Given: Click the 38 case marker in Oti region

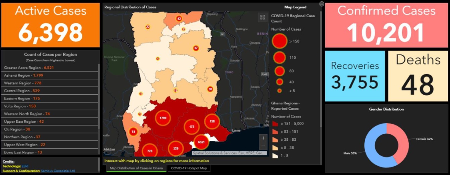Looking at the screenshot, I should [210, 89].
